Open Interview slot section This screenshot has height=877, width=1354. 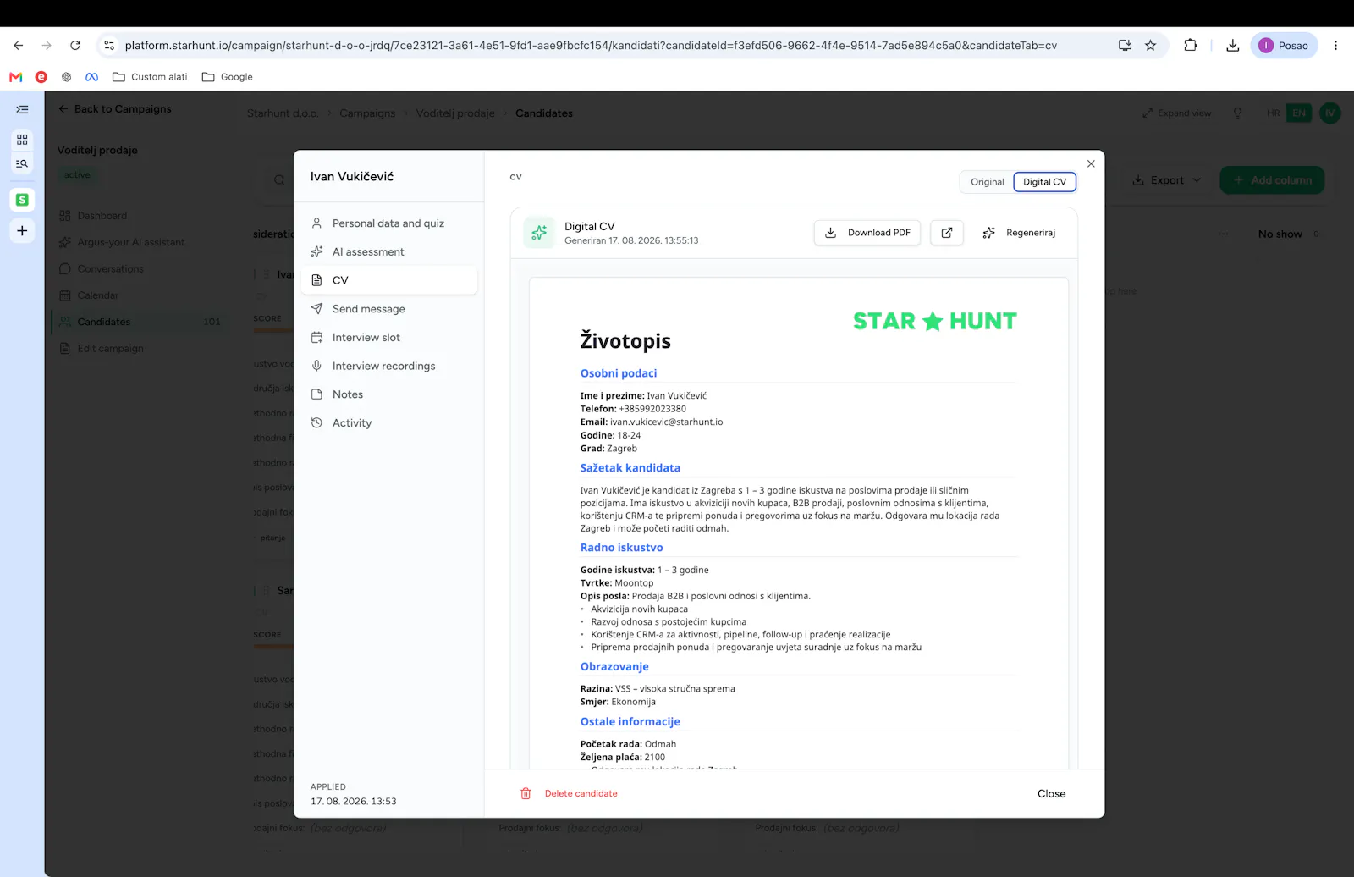[x=389, y=338]
